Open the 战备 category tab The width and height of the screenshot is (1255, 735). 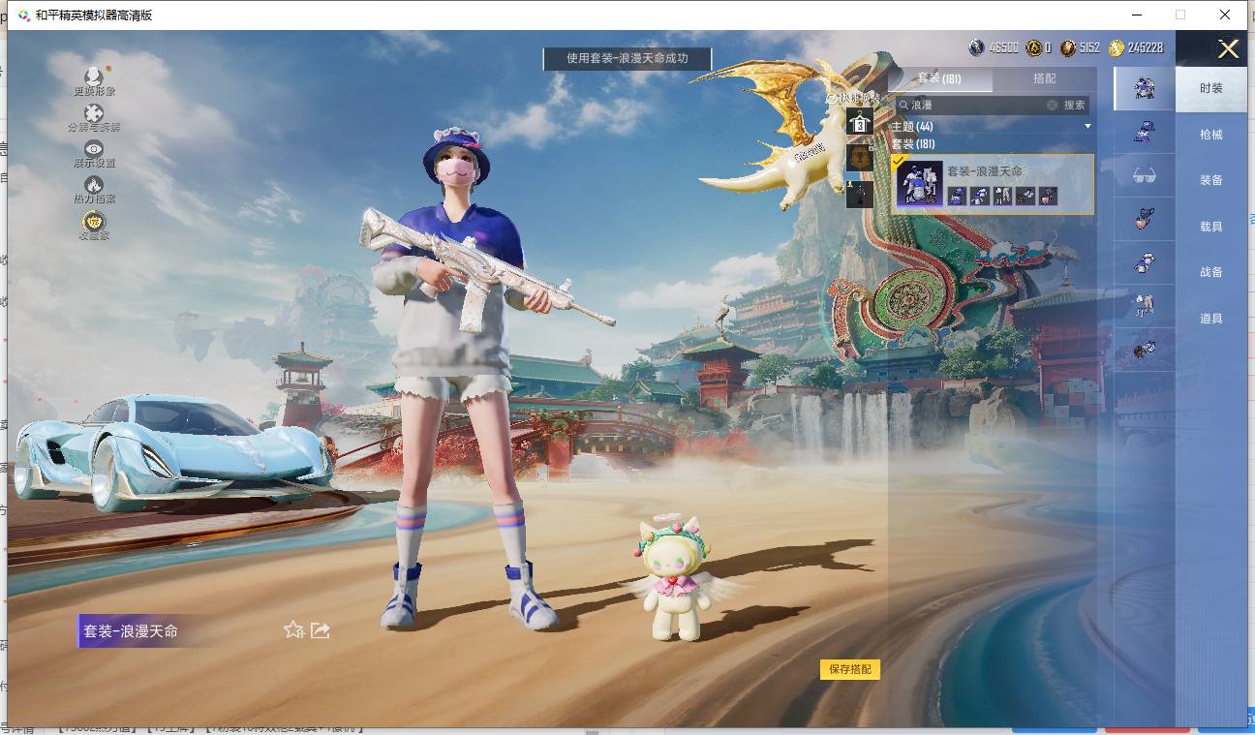[1211, 272]
